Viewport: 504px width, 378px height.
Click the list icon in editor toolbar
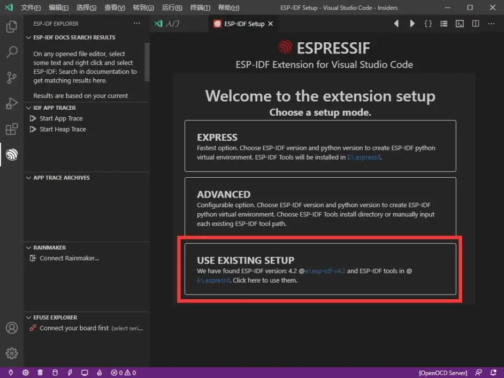(x=444, y=24)
